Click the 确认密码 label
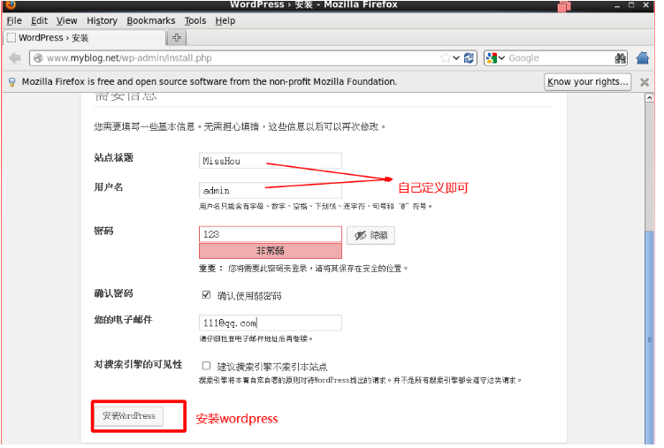 coord(113,293)
